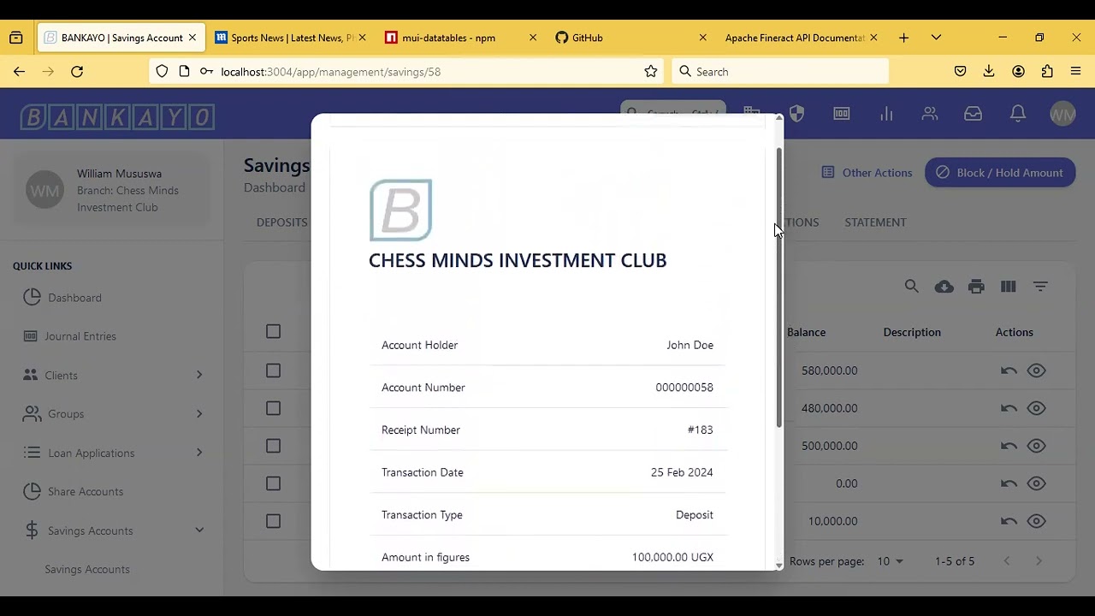Bookmark this page with the star icon

651,72
